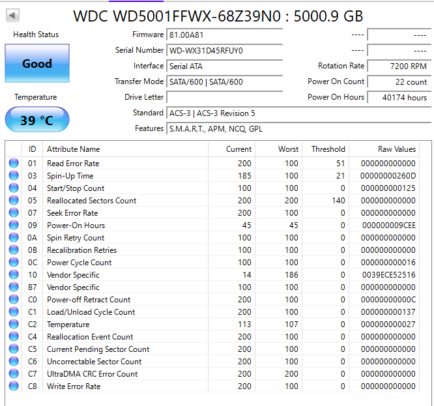The image size is (434, 406).
Task: Click the status icon for UltraDMA CRC Error Count
Action: pos(14,374)
